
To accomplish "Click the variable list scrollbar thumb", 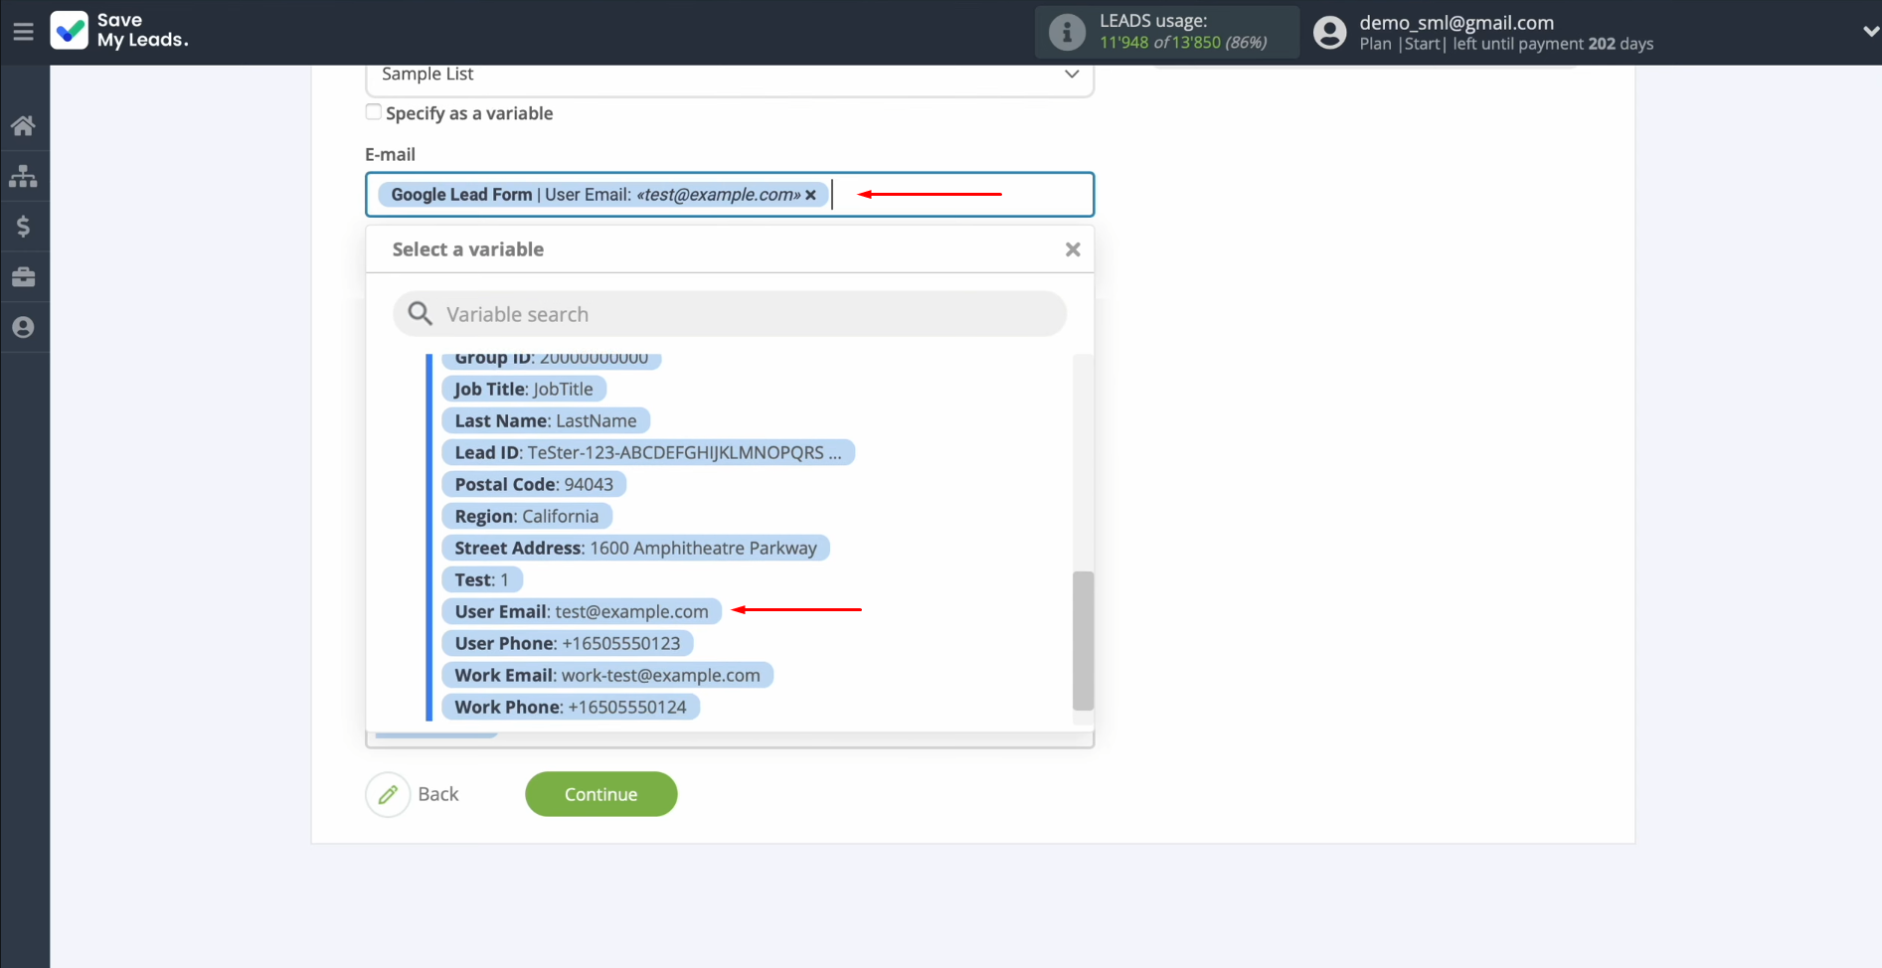I will [x=1084, y=640].
